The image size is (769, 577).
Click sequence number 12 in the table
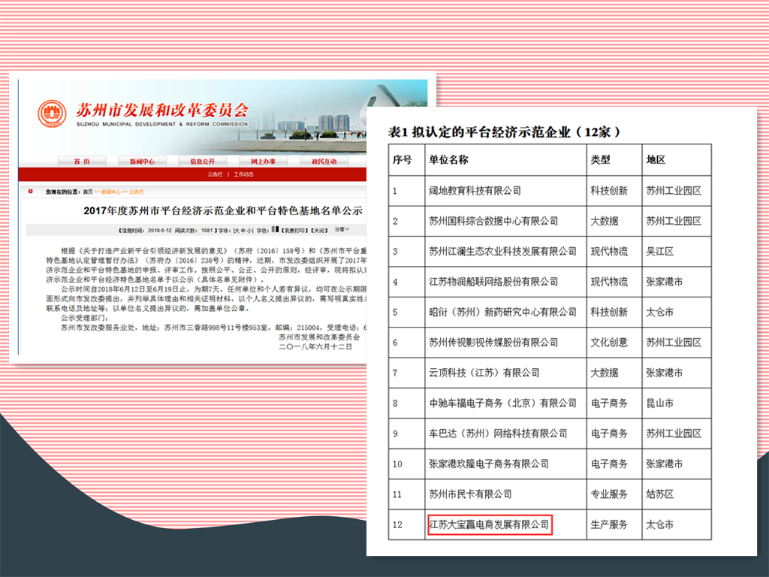click(397, 525)
